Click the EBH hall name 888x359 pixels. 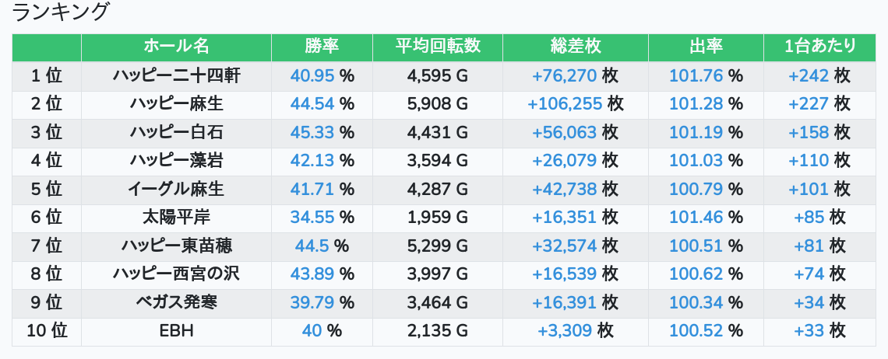coord(176,331)
